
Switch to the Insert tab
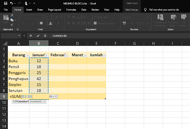(29, 10)
